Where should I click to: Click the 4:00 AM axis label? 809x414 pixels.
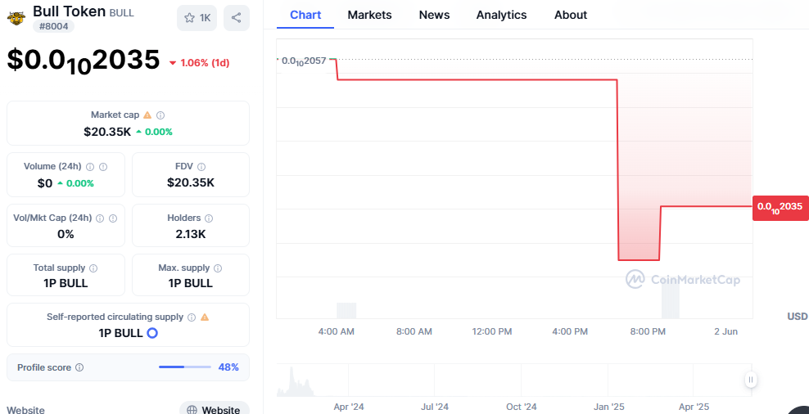[x=336, y=331]
